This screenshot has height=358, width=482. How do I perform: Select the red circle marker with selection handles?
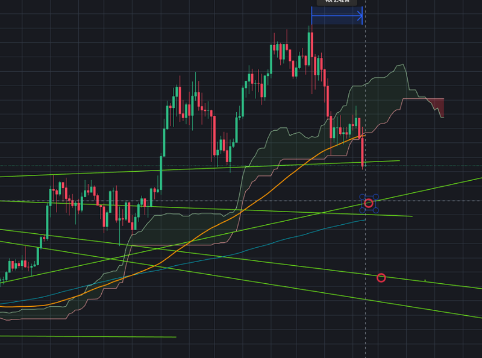(x=369, y=203)
